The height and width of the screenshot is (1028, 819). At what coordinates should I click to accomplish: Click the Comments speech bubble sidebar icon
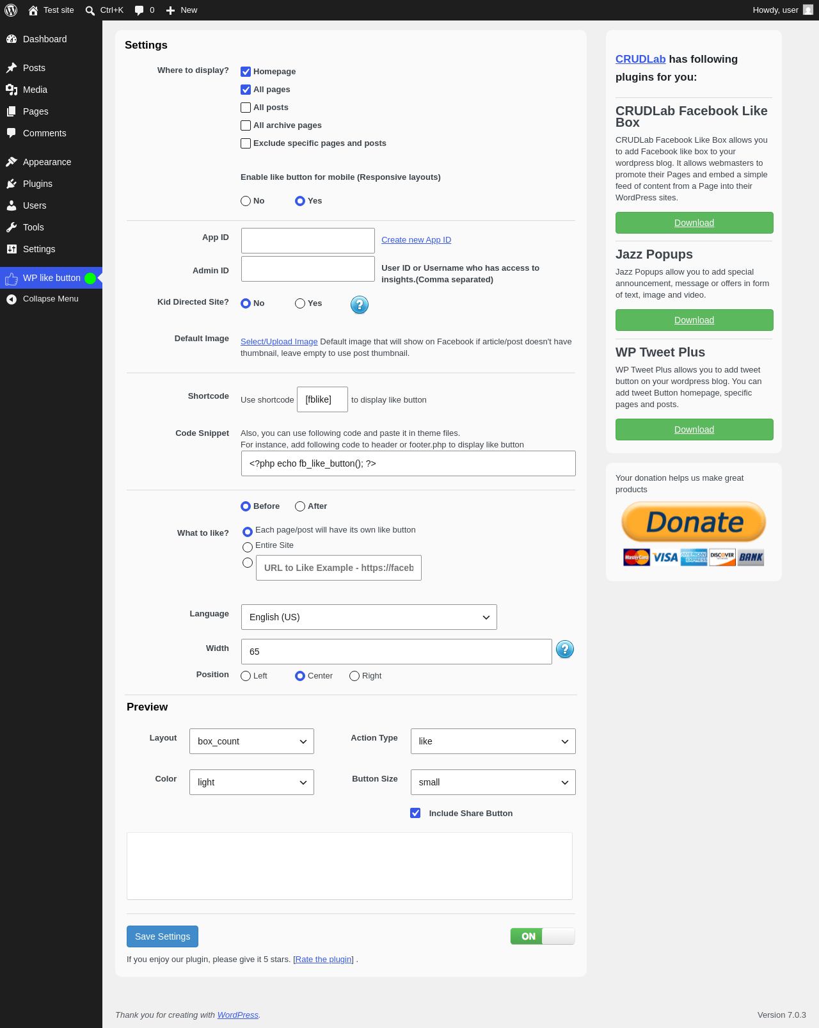point(12,133)
